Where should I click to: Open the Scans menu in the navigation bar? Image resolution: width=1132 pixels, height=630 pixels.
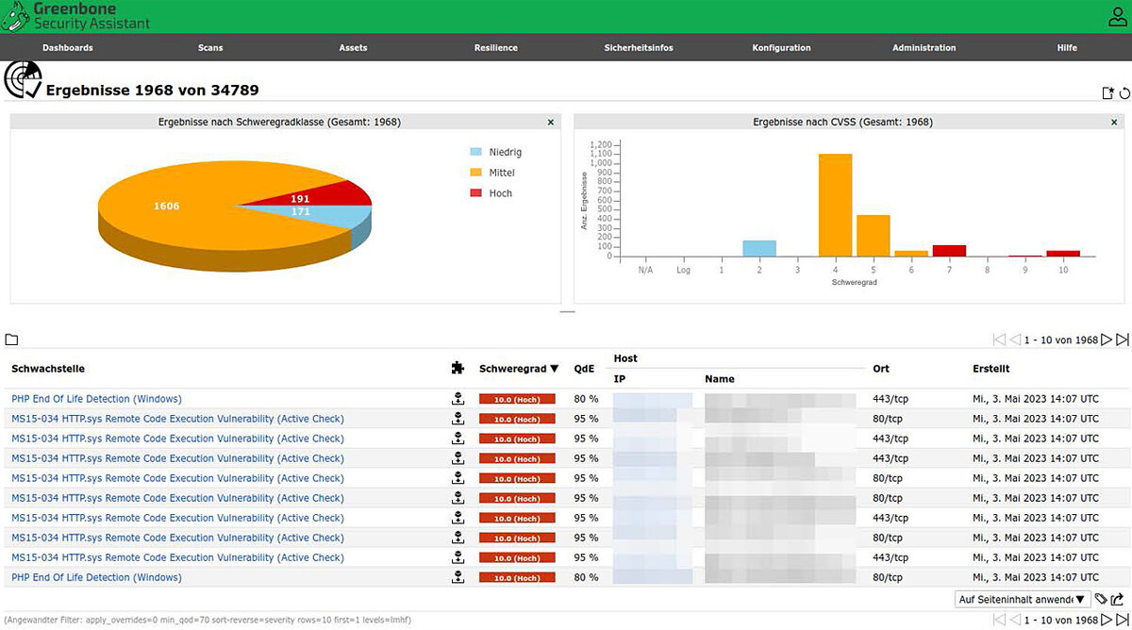pos(209,47)
